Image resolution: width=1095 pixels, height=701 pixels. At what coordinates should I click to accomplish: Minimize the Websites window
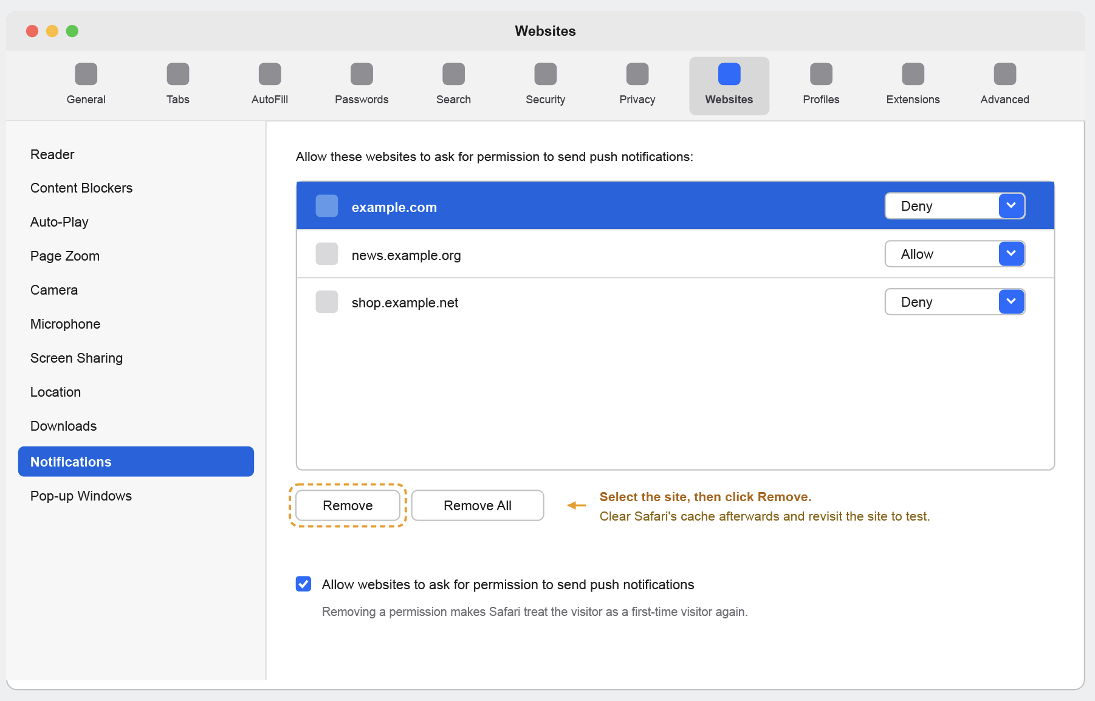(52, 31)
